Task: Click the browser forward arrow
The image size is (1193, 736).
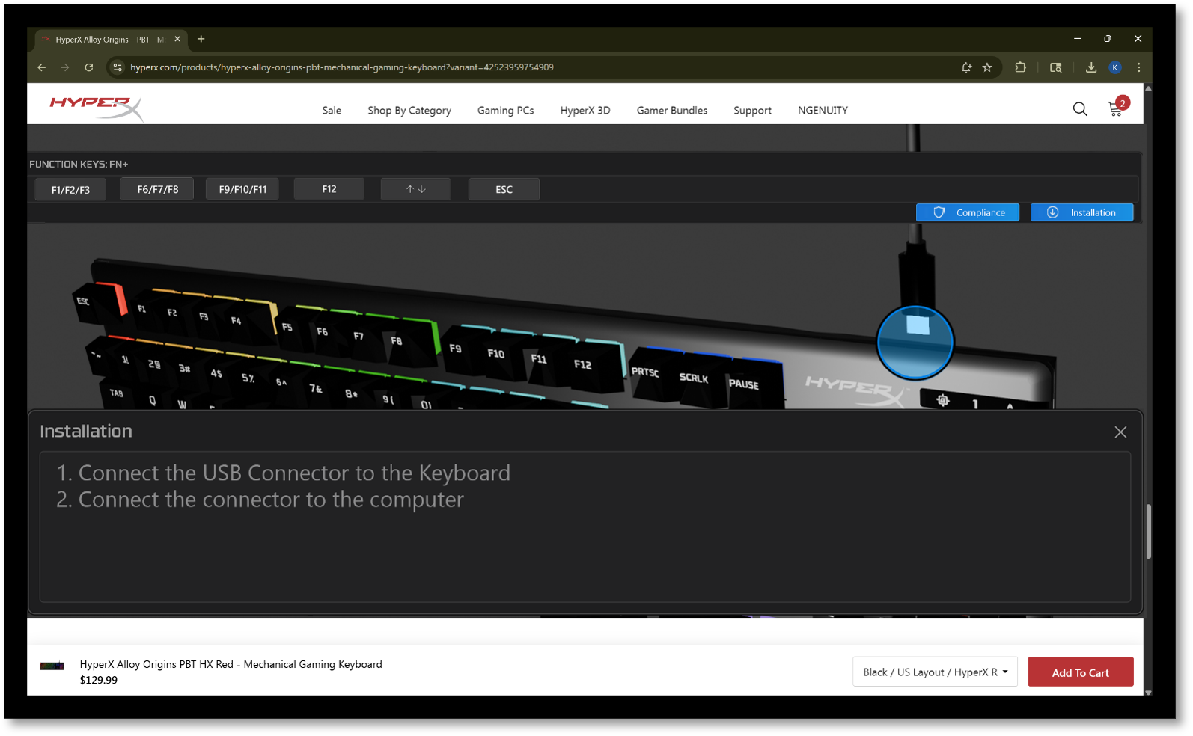Action: pyautogui.click(x=65, y=67)
